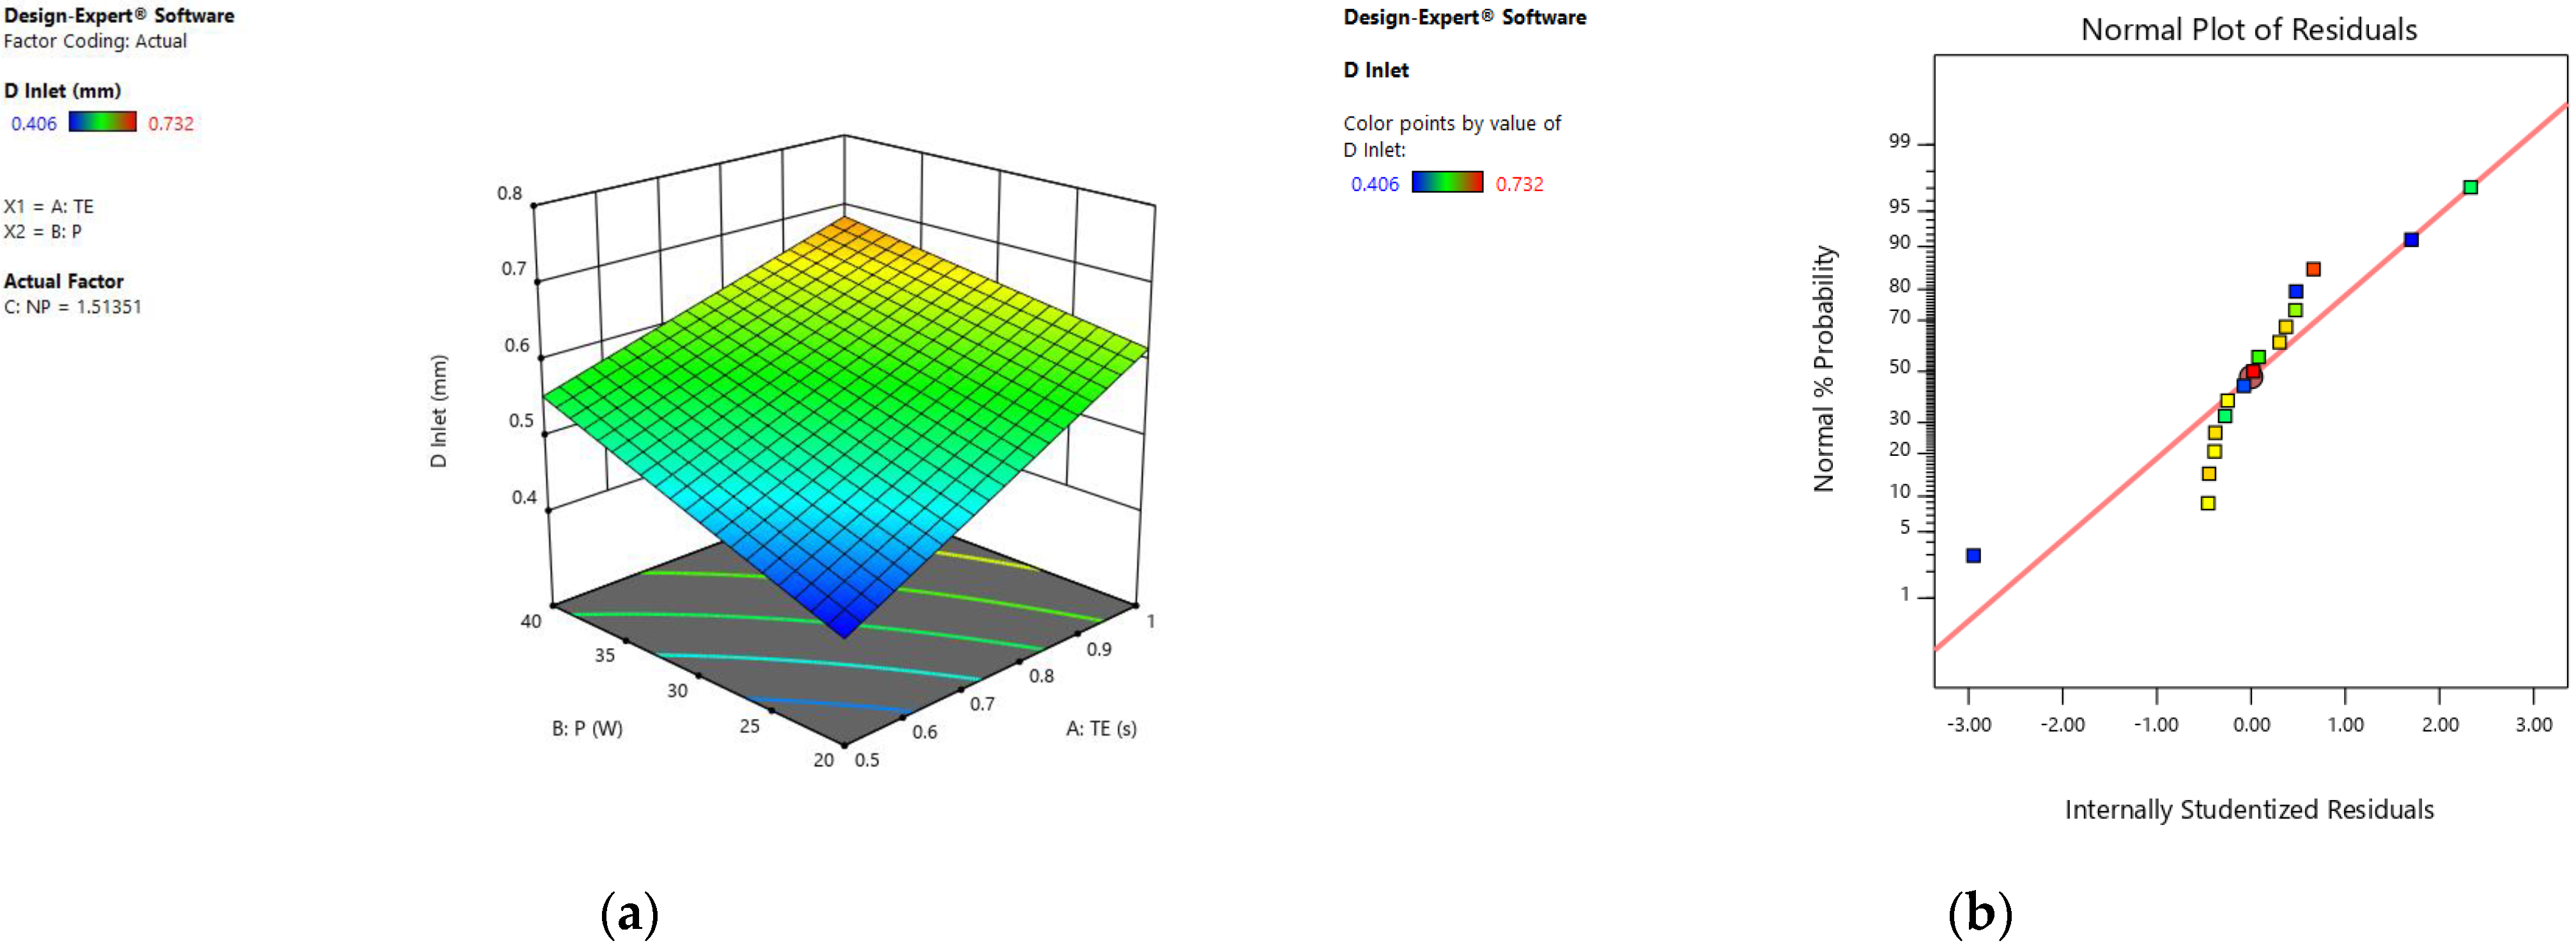Click the 'C: NP = 1.51351' actual factor text
Viewport: 2576px width, 950px height.
[x=73, y=306]
